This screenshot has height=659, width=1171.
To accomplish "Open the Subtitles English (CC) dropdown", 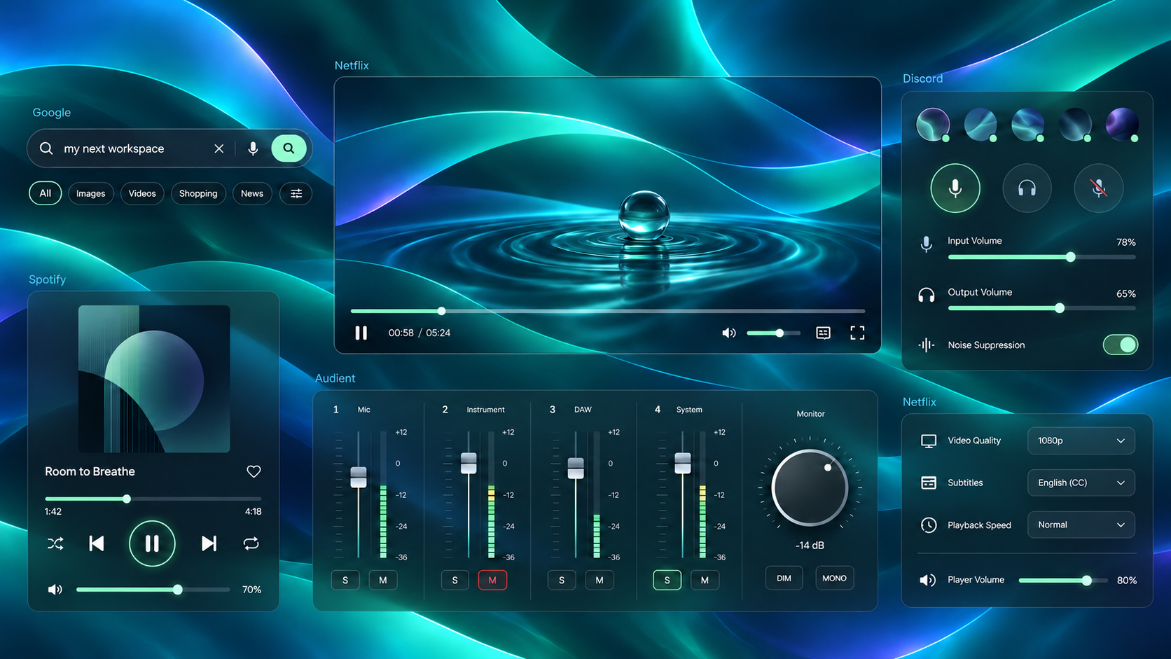I will click(x=1081, y=483).
